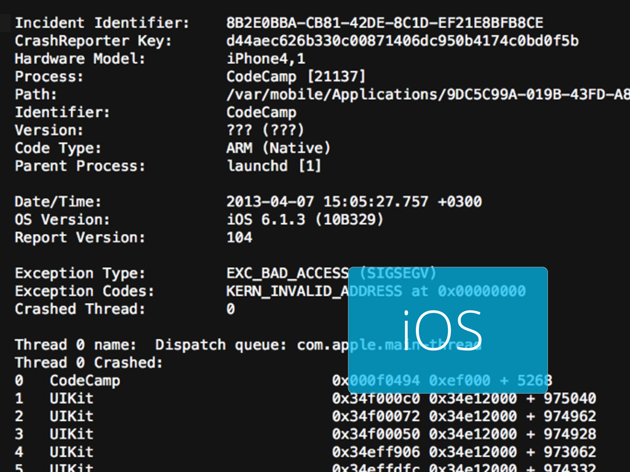This screenshot has height=472, width=630.
Task: Select the 'Identifier:' label
Action: 62,112
